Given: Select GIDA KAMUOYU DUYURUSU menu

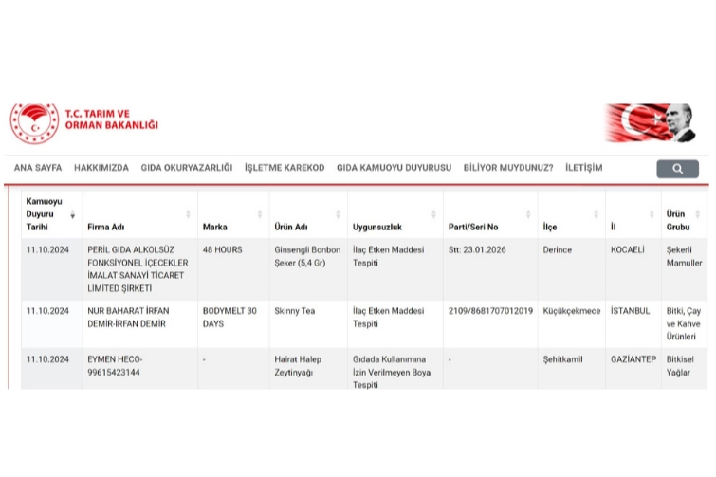Looking at the screenshot, I should pos(395,168).
